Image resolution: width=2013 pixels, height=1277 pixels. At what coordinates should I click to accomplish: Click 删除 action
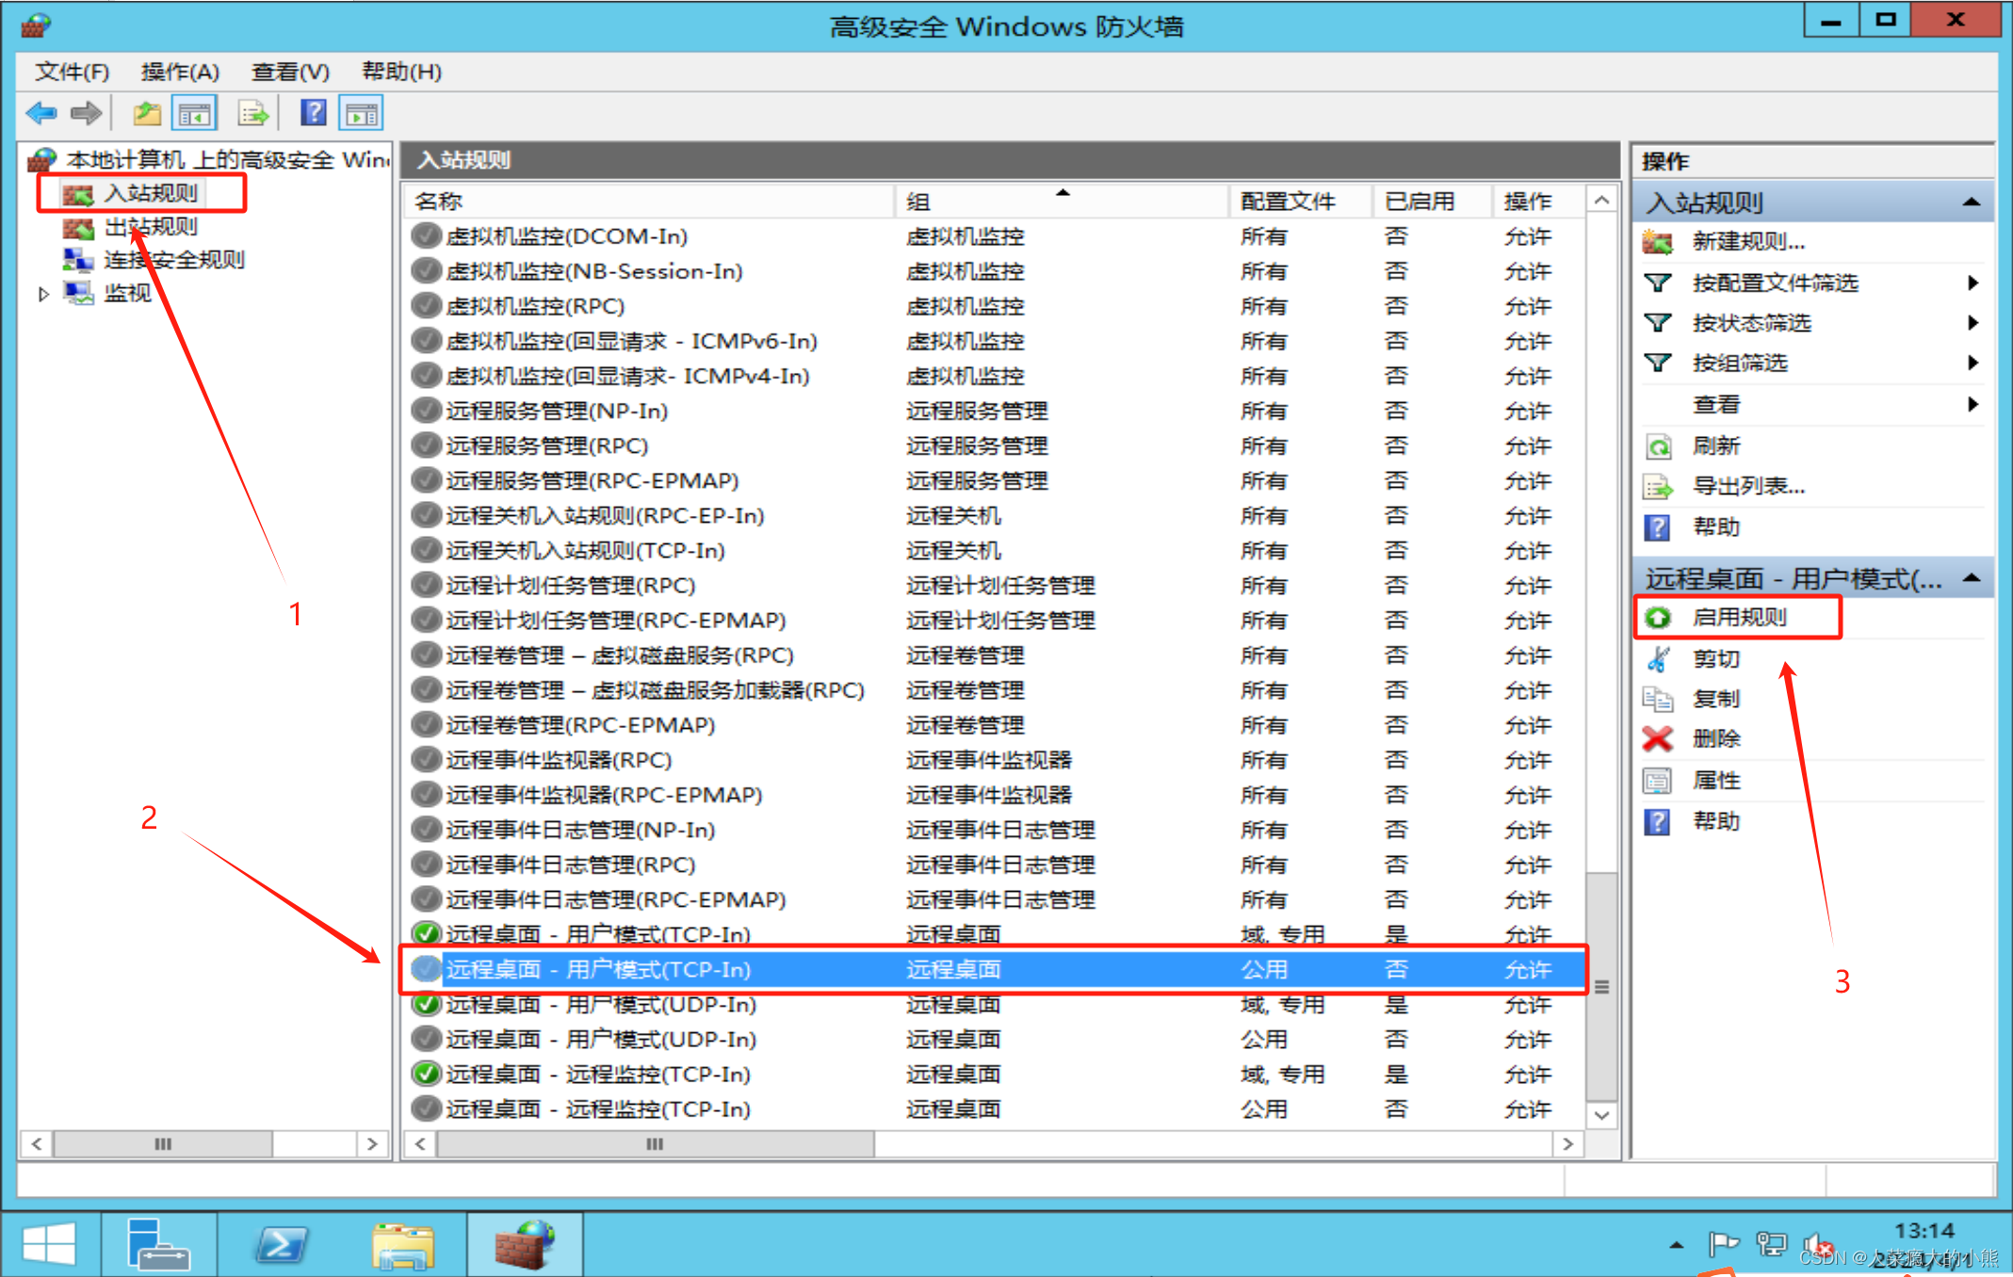[x=1716, y=739]
